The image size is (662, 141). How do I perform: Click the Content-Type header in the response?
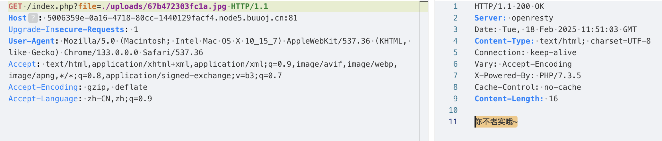[x=504, y=41]
